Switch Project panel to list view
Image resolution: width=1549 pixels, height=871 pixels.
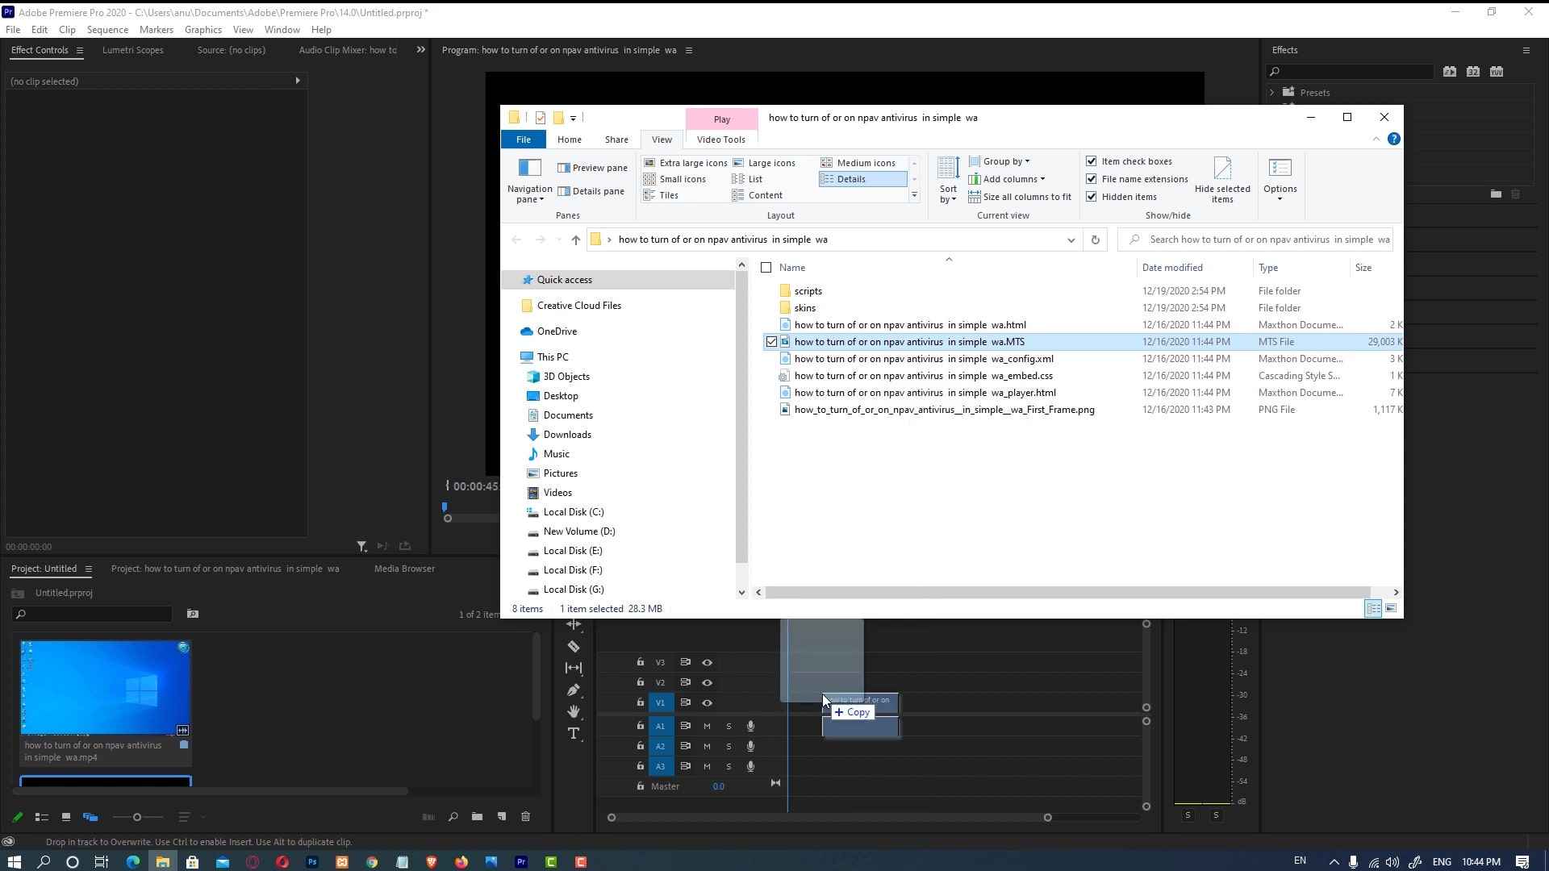[42, 817]
